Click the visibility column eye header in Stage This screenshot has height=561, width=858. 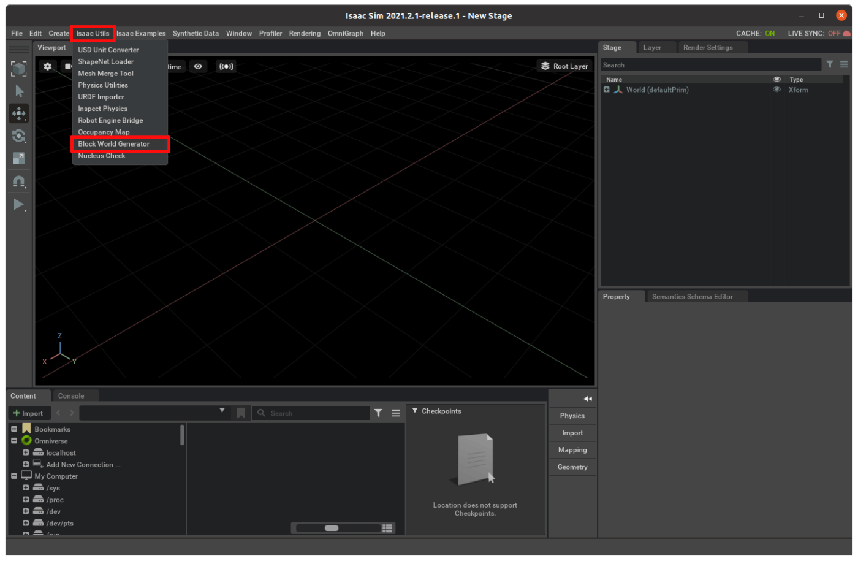[x=777, y=80]
